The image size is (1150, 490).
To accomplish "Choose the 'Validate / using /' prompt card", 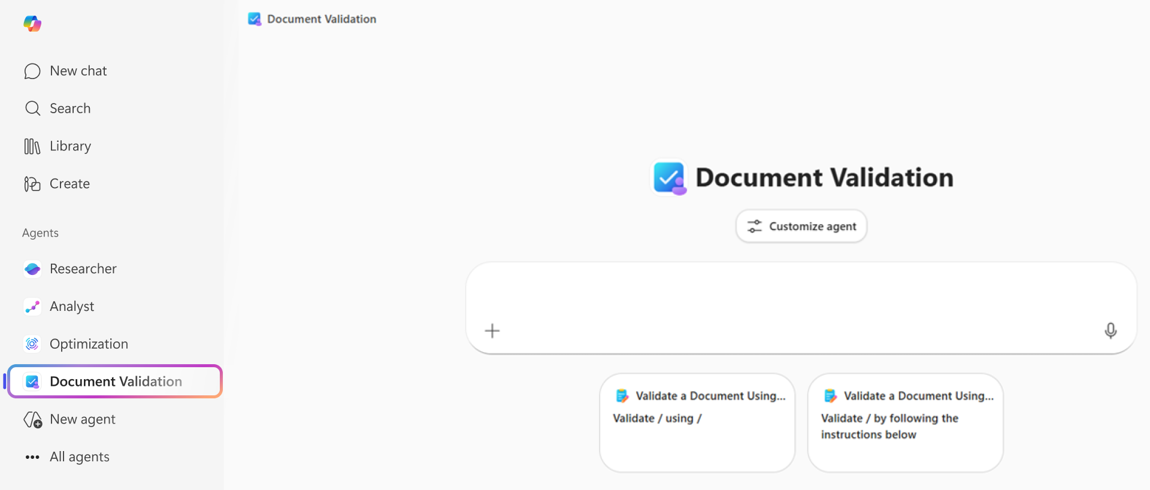I will (x=697, y=423).
